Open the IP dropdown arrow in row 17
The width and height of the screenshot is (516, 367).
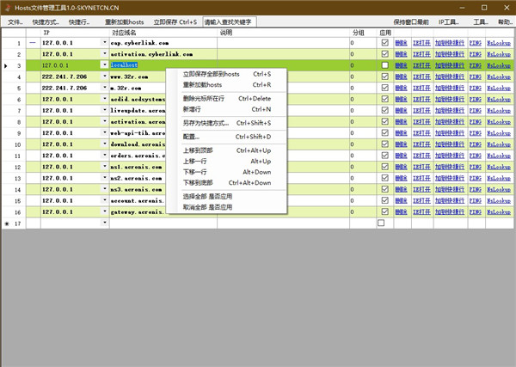tap(104, 223)
